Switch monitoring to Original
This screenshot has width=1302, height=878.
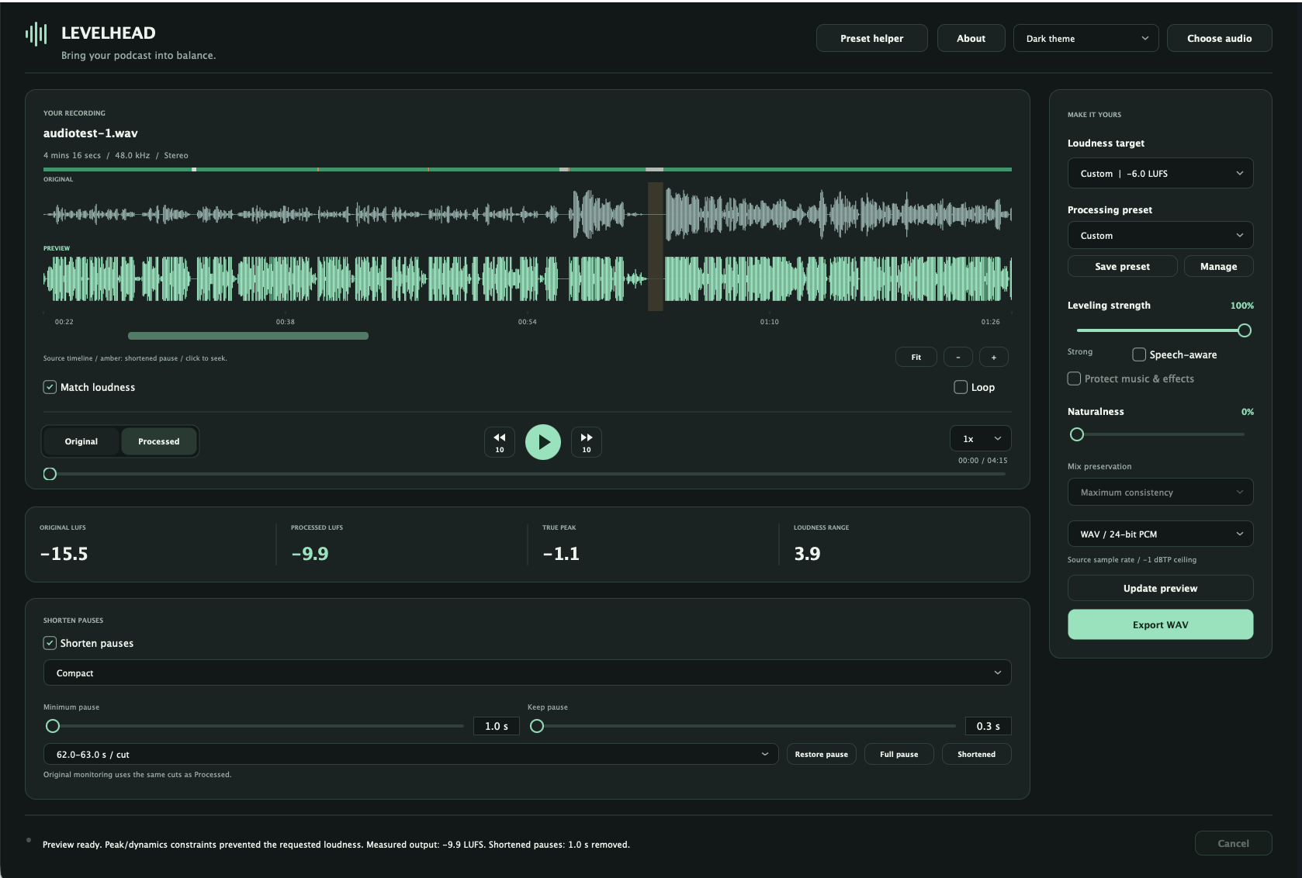coord(81,441)
